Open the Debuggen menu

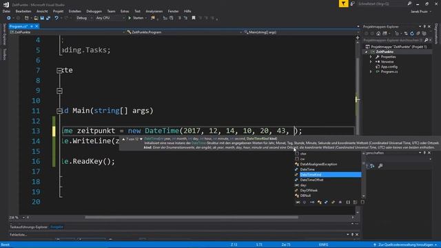tap(94, 11)
